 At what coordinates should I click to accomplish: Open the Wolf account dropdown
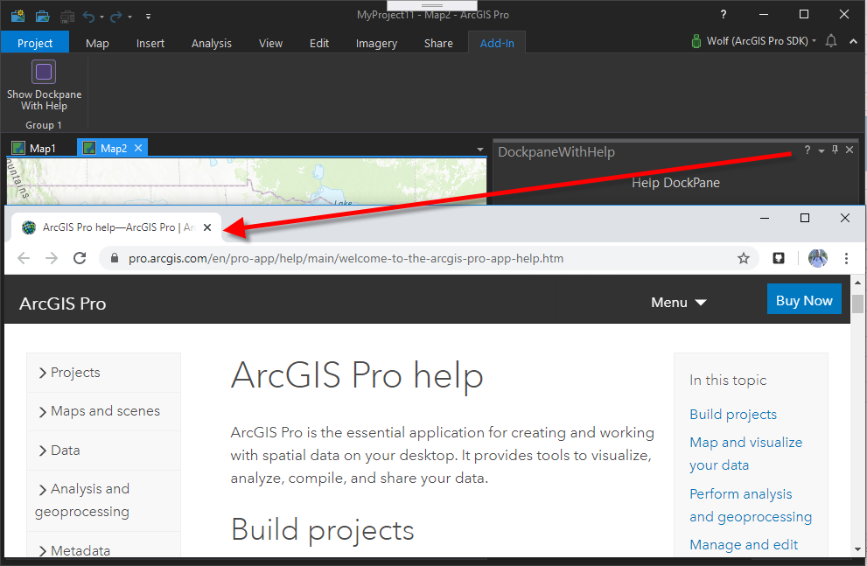[x=752, y=40]
